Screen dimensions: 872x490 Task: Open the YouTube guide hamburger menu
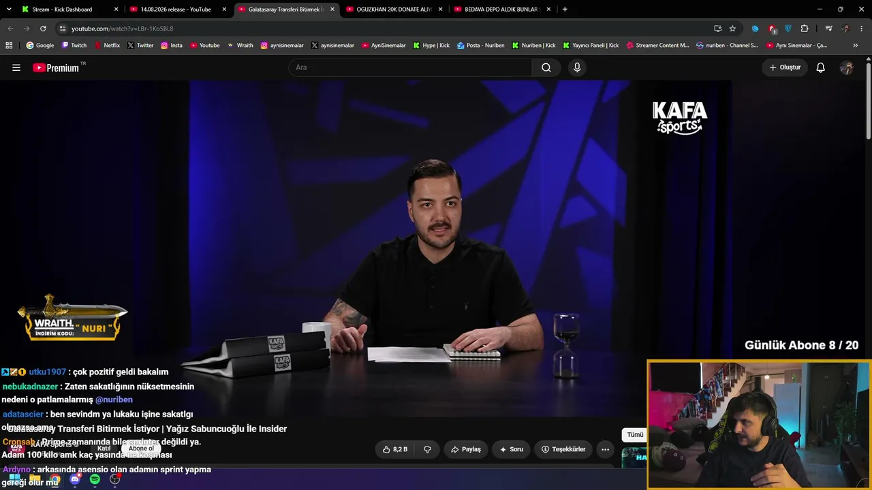[16, 67]
